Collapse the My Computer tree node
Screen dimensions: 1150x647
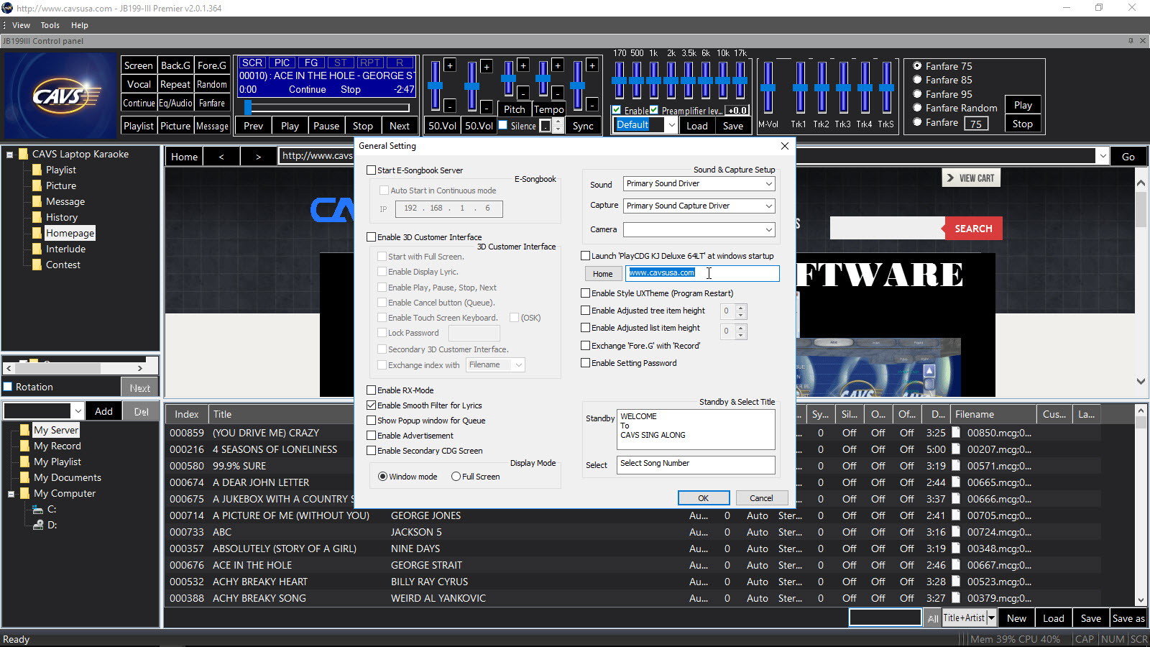pyautogui.click(x=11, y=494)
